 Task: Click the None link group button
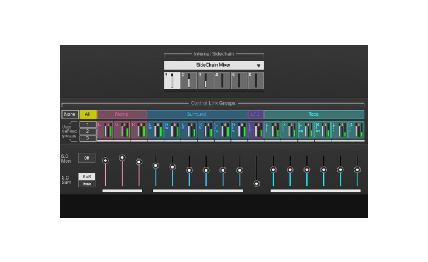coord(70,115)
